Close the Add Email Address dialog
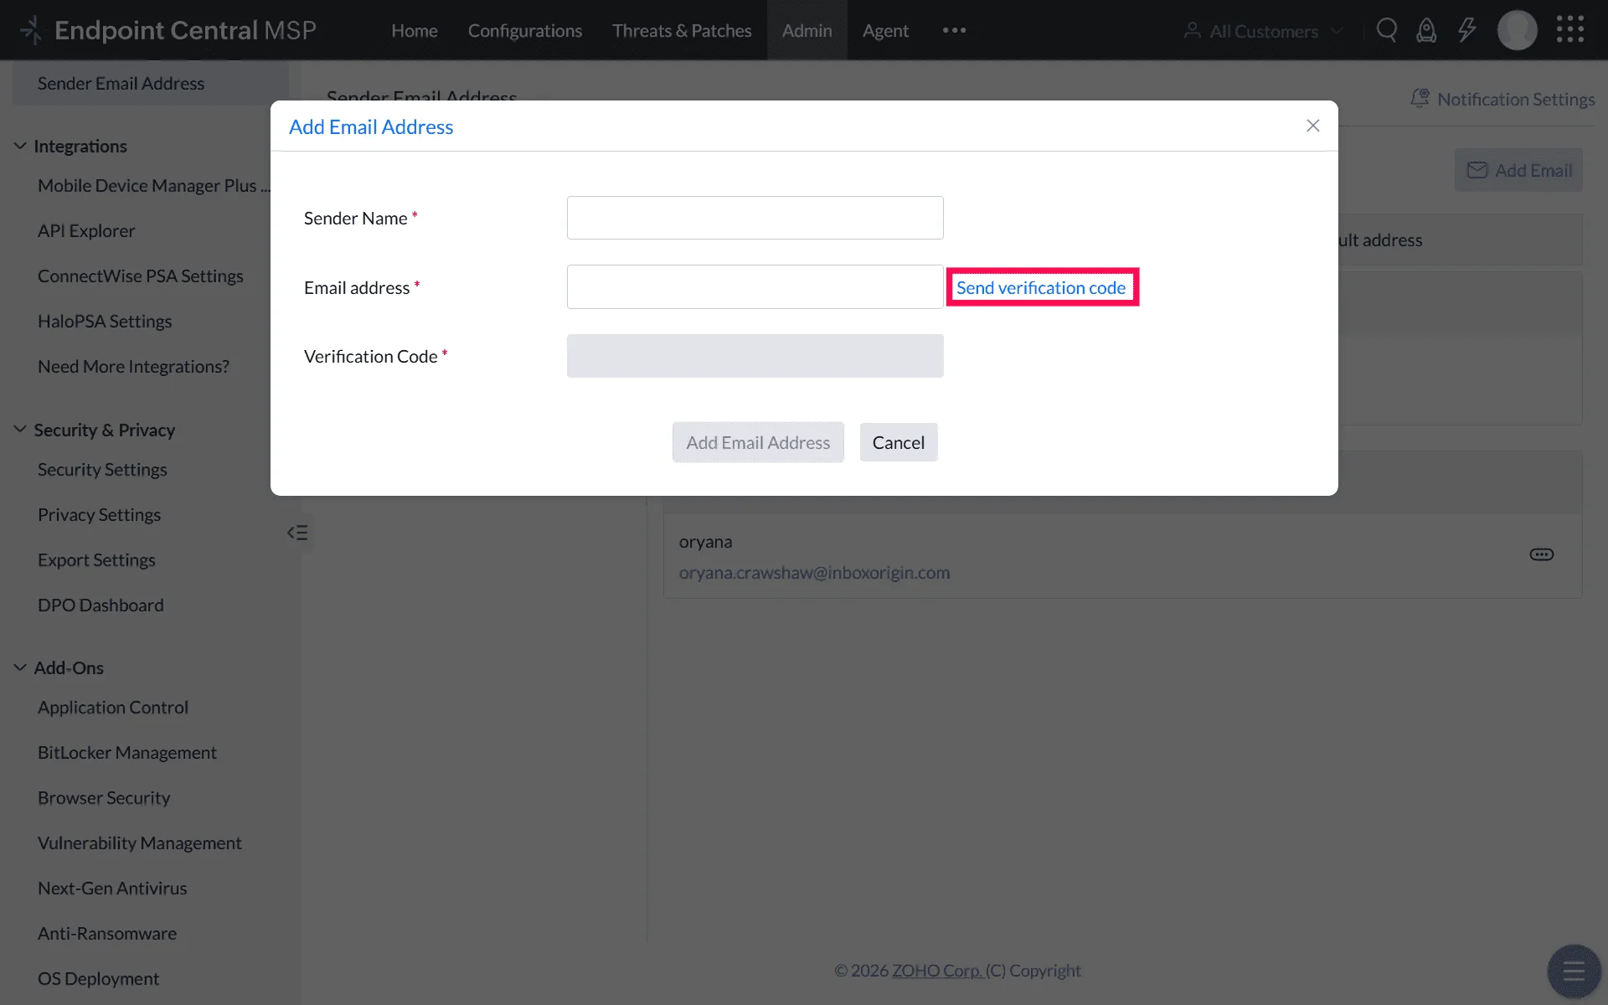The height and width of the screenshot is (1005, 1608). [x=1313, y=126]
